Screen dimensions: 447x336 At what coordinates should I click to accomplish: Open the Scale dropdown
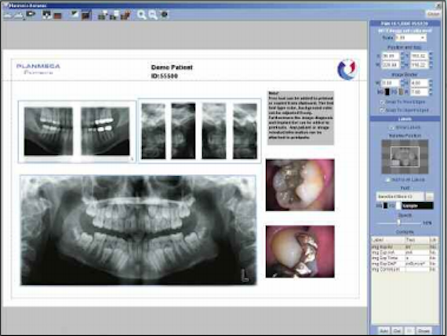pyautogui.click(x=411, y=38)
